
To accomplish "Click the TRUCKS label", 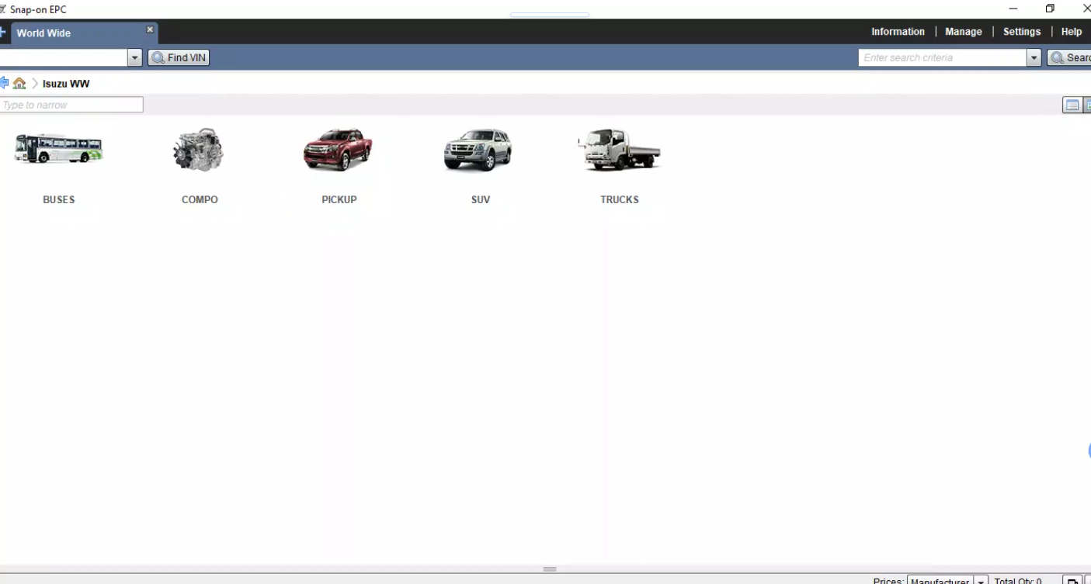I will pyautogui.click(x=620, y=199).
